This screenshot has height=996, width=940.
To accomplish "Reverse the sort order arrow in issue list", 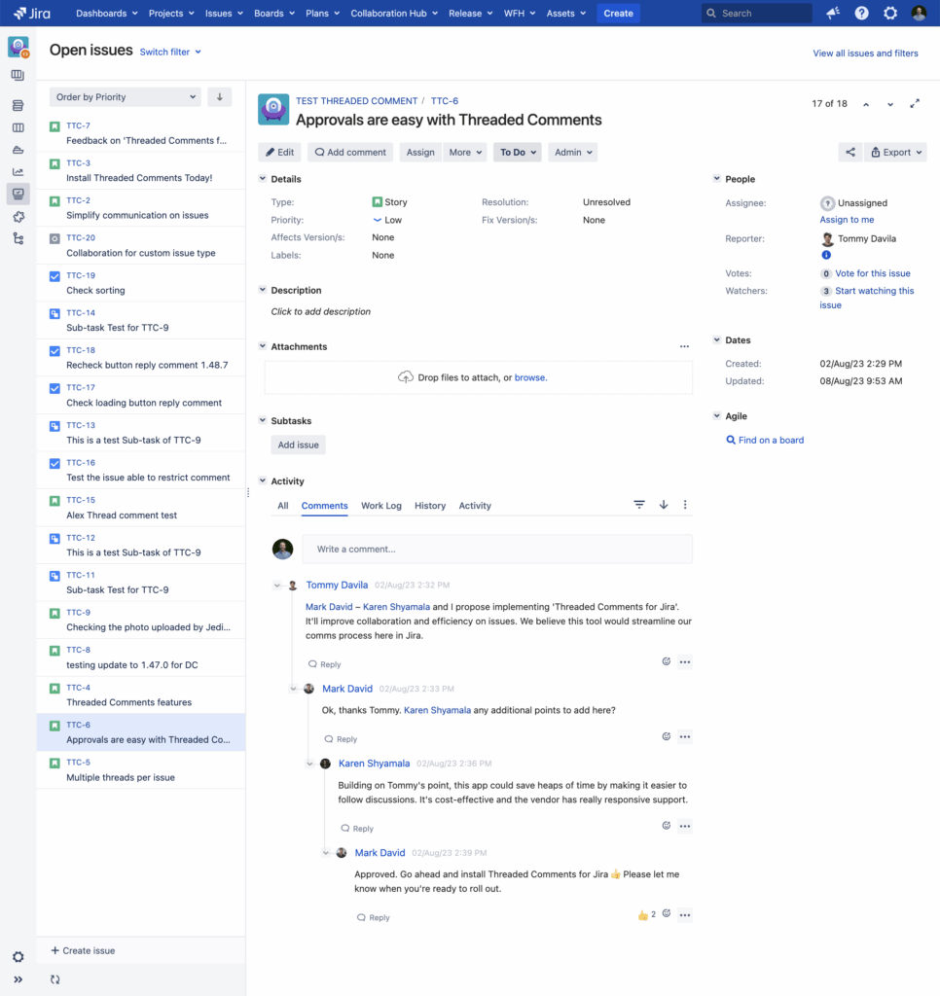I will pyautogui.click(x=220, y=97).
